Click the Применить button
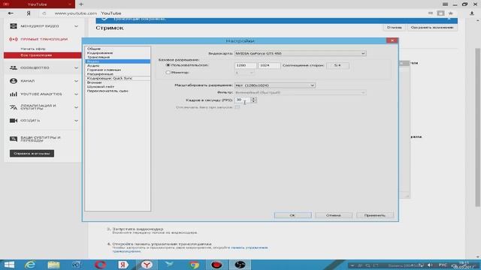The width and height of the screenshot is (481, 270). point(374,215)
